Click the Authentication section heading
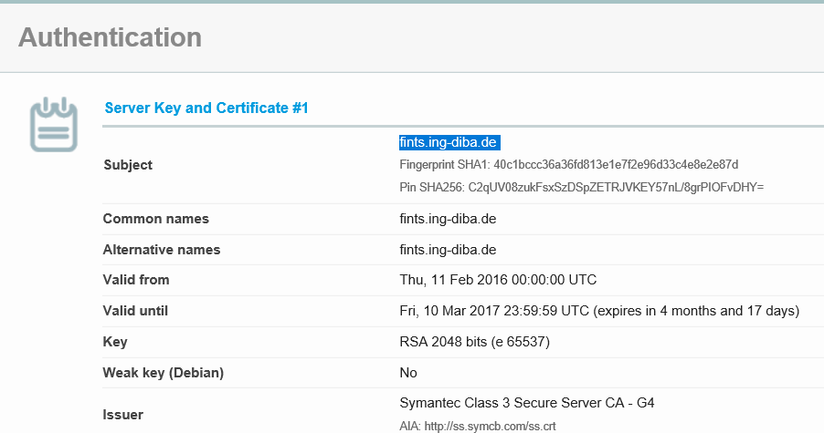 pyautogui.click(x=110, y=37)
